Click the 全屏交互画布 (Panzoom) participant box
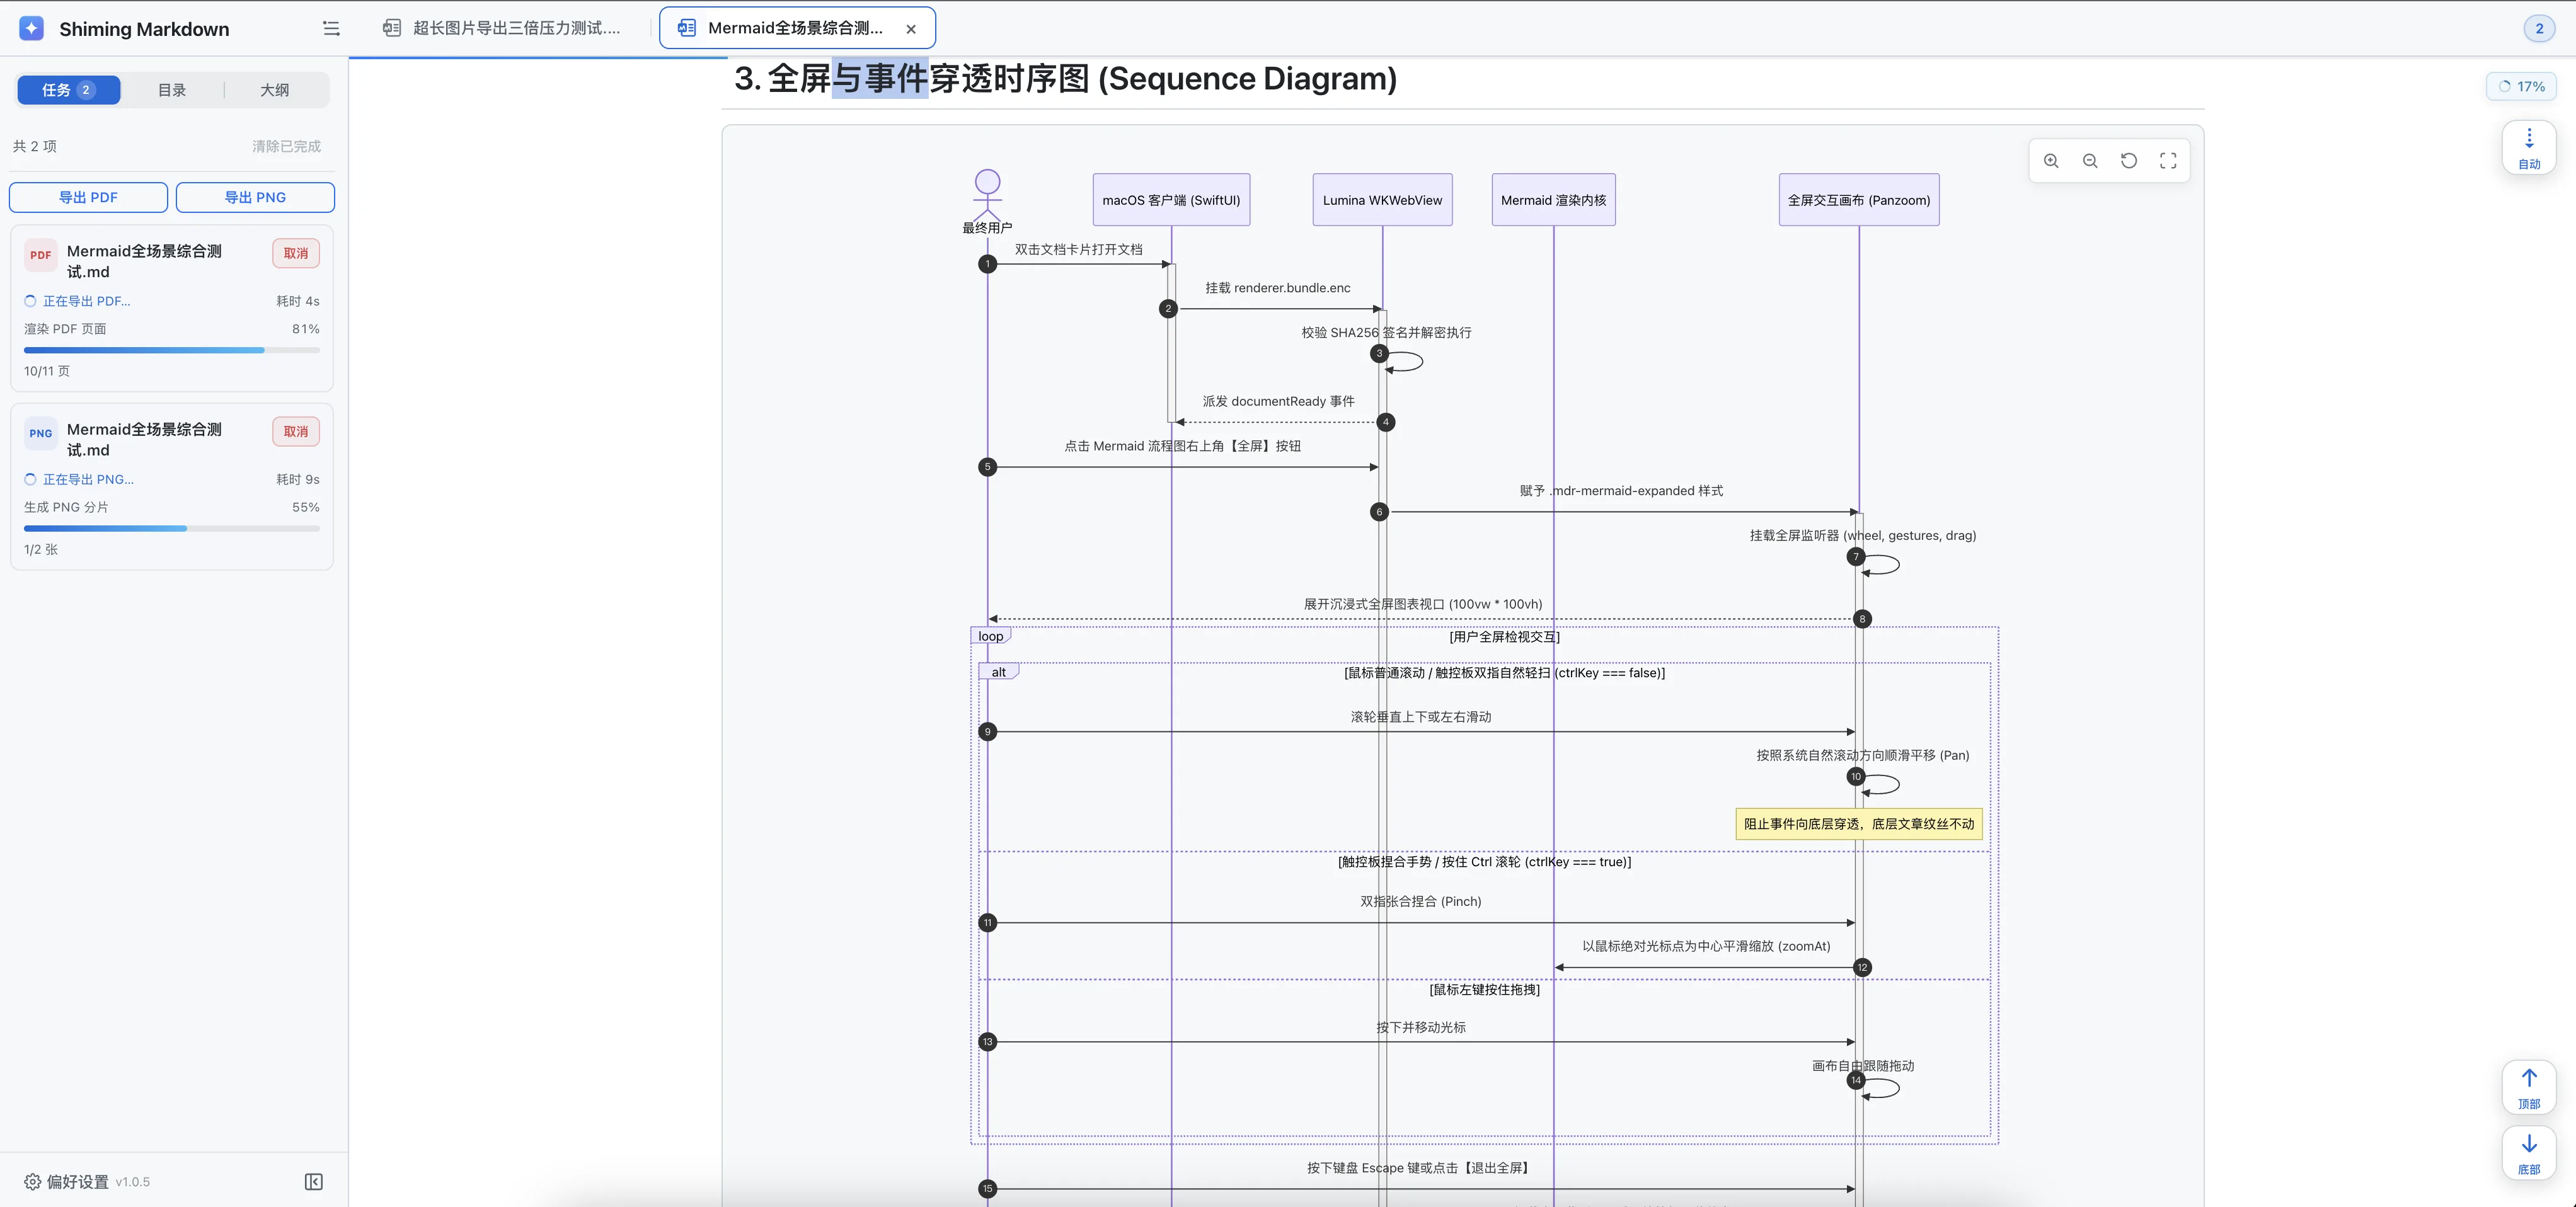 point(1859,200)
